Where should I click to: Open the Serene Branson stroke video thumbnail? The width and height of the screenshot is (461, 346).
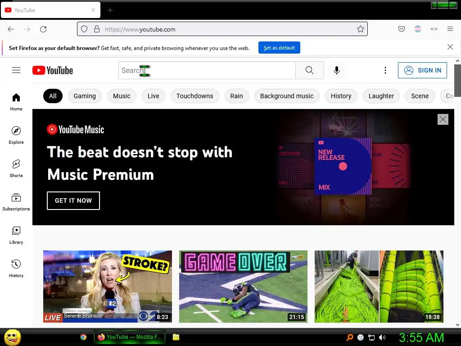[108, 287]
